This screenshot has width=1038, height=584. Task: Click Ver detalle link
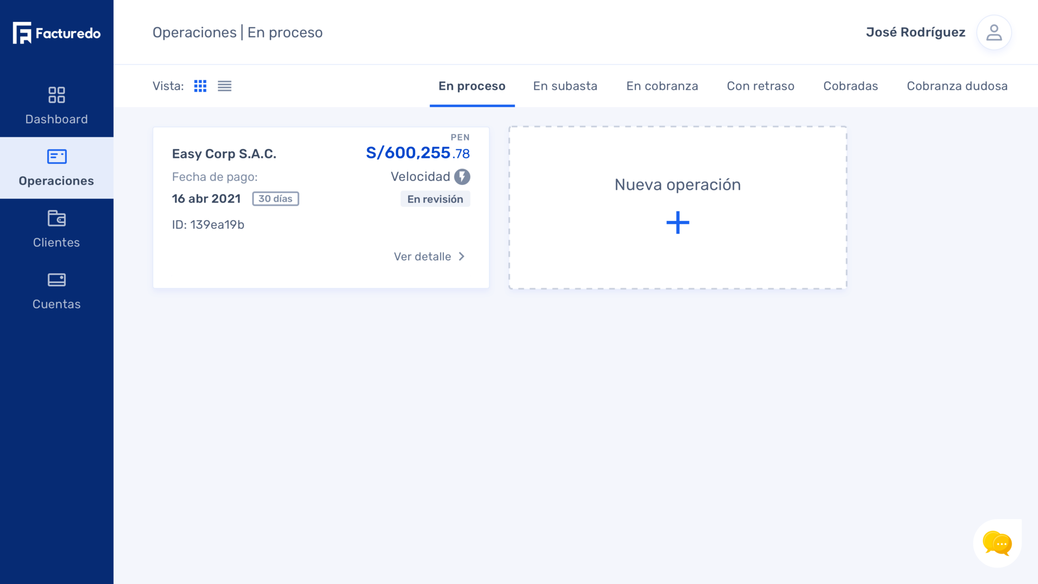coord(429,257)
